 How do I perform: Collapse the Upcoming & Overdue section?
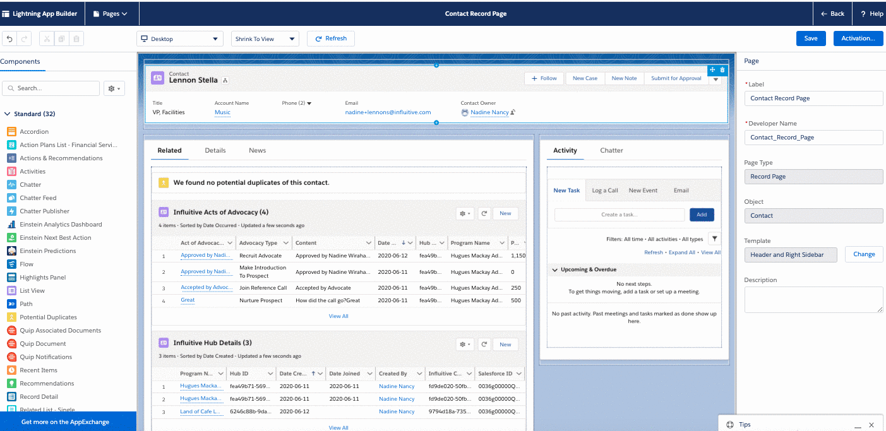tap(555, 269)
